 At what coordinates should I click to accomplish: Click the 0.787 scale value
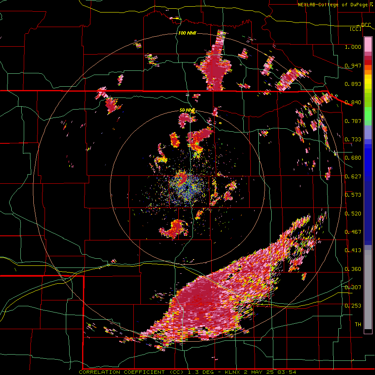(x=353, y=121)
